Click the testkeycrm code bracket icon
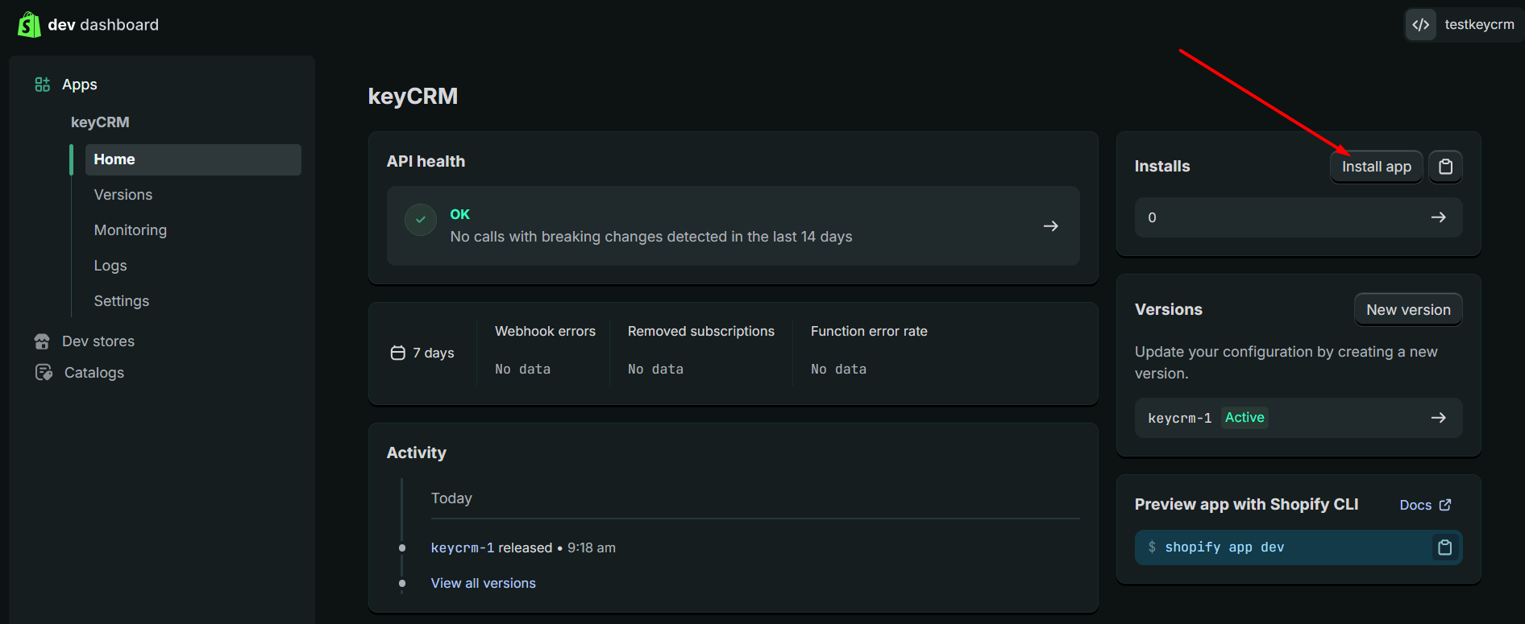Screen dimensions: 1525x624 (x=1421, y=25)
